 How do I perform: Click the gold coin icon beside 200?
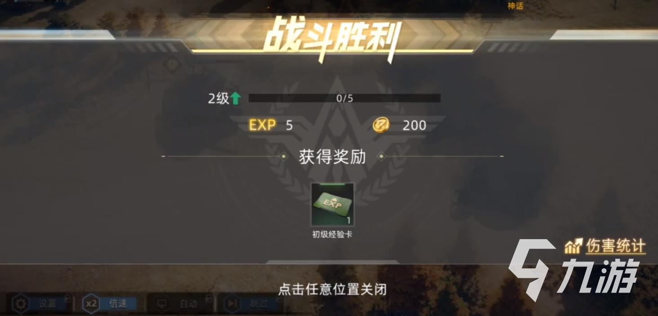pos(380,125)
